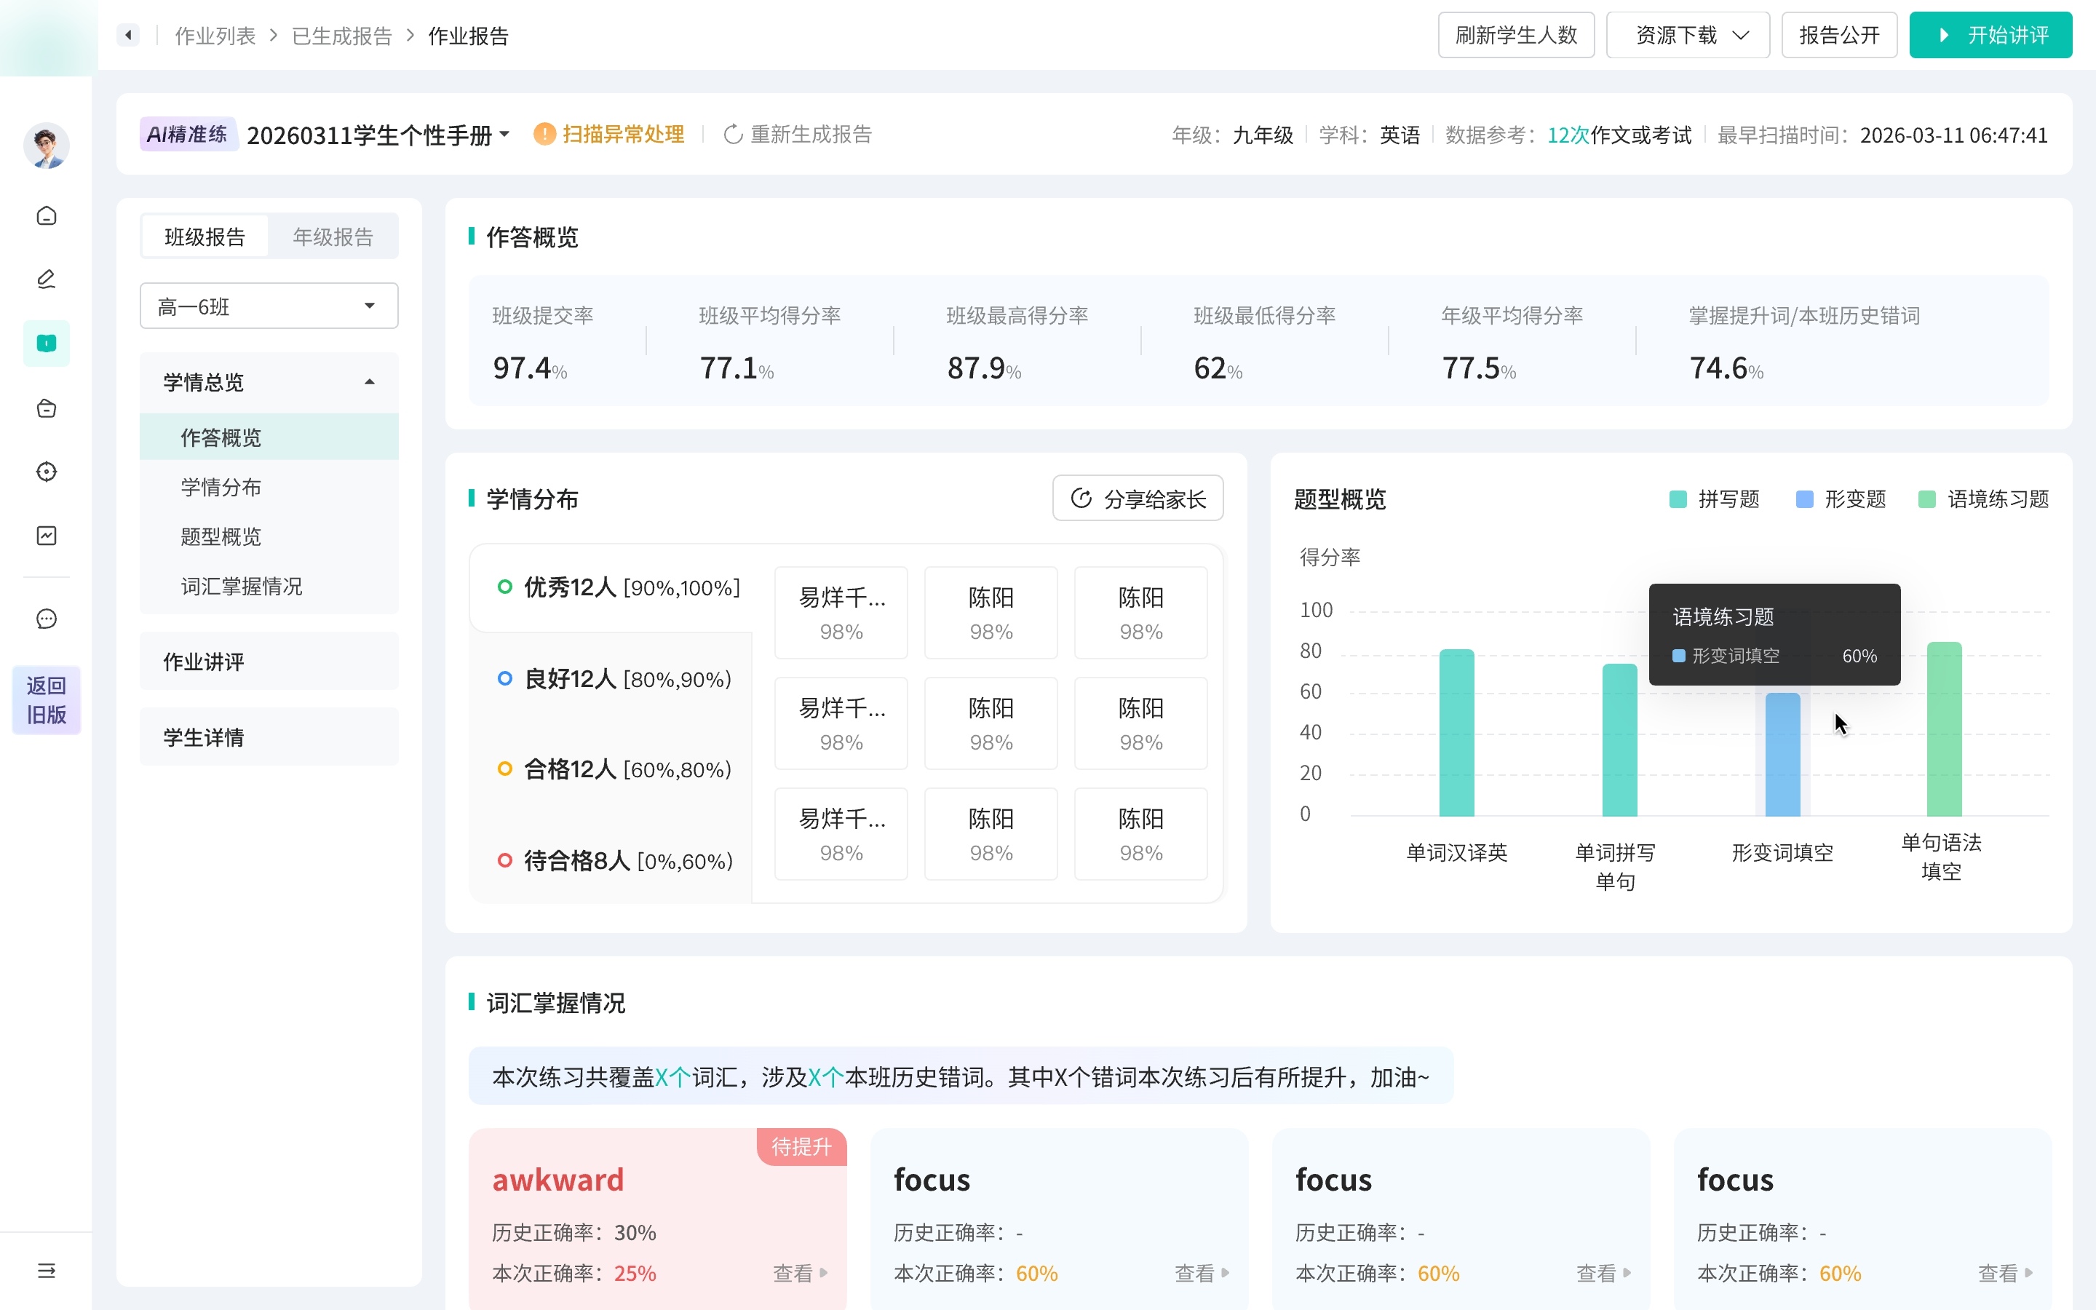The width and height of the screenshot is (2096, 1310).
Task: Switch to 班级报告 tab
Action: (x=205, y=237)
